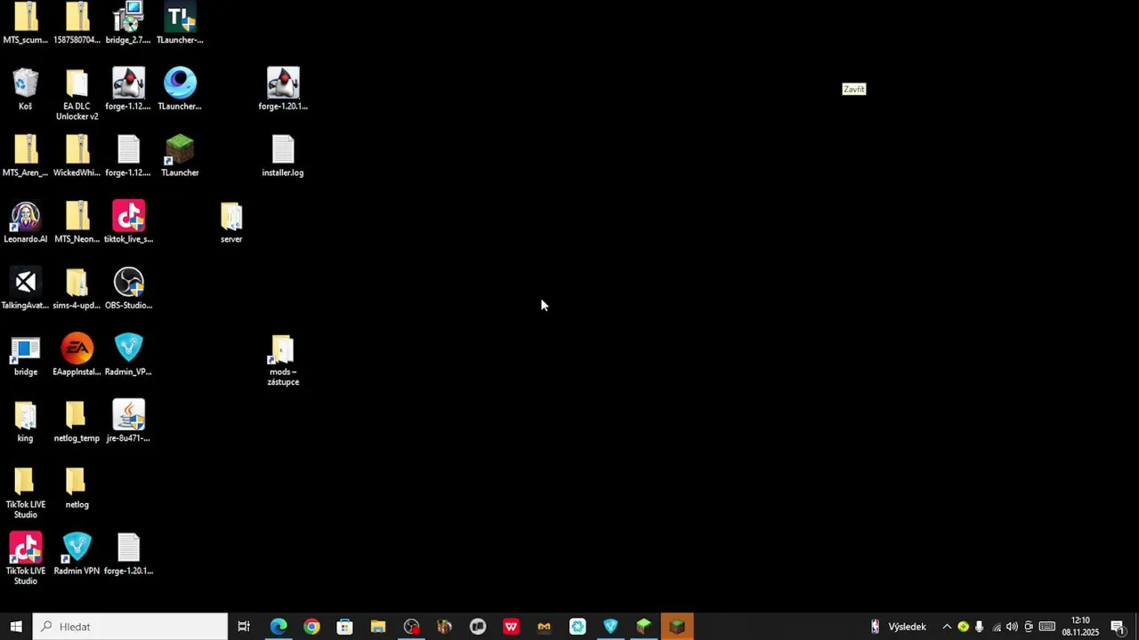Select the forge-1.12 Java installer icon
This screenshot has height=640, width=1139.
(x=128, y=84)
